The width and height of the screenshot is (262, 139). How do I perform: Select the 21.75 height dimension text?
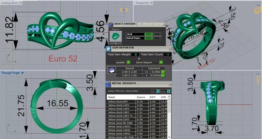click(21, 106)
